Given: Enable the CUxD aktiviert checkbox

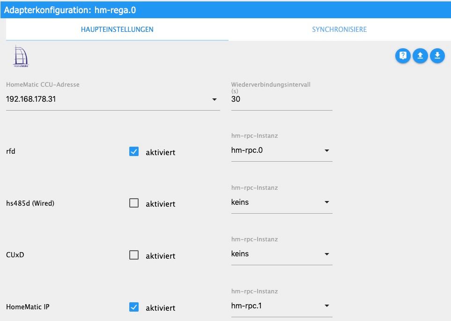Looking at the screenshot, I should pyautogui.click(x=134, y=255).
